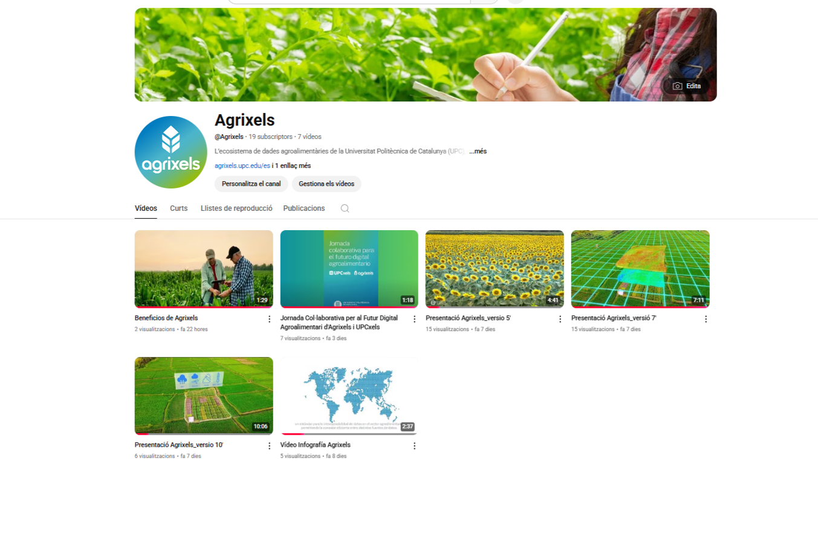Open the channel search magnifier icon
The image size is (818, 540).
pyautogui.click(x=345, y=208)
